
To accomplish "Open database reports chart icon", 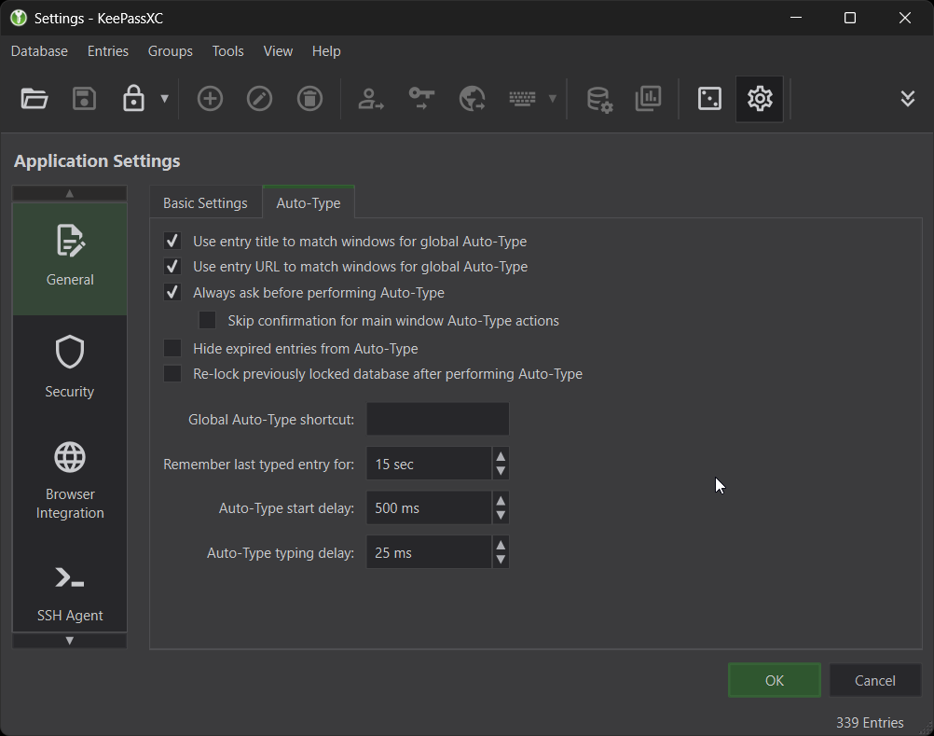I will (x=648, y=99).
